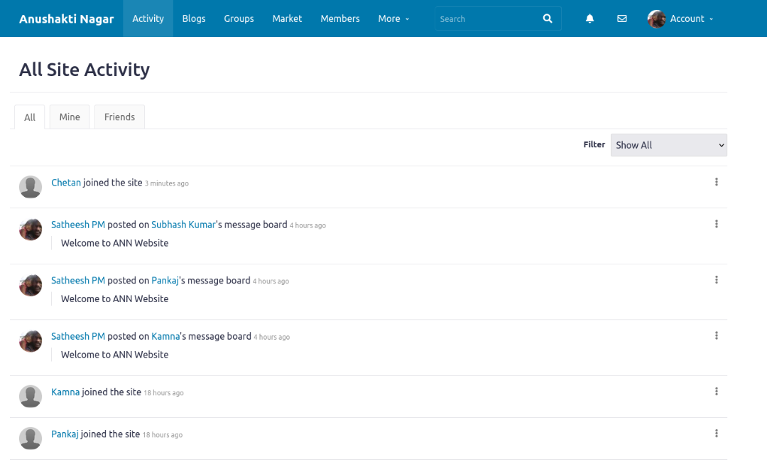Open three-dot menu on Pankaj joined entry
This screenshot has height=462, width=767.
[716, 433]
